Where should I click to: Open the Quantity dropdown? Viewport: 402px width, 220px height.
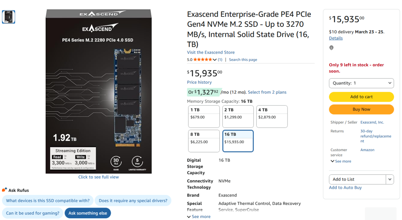click(x=361, y=83)
